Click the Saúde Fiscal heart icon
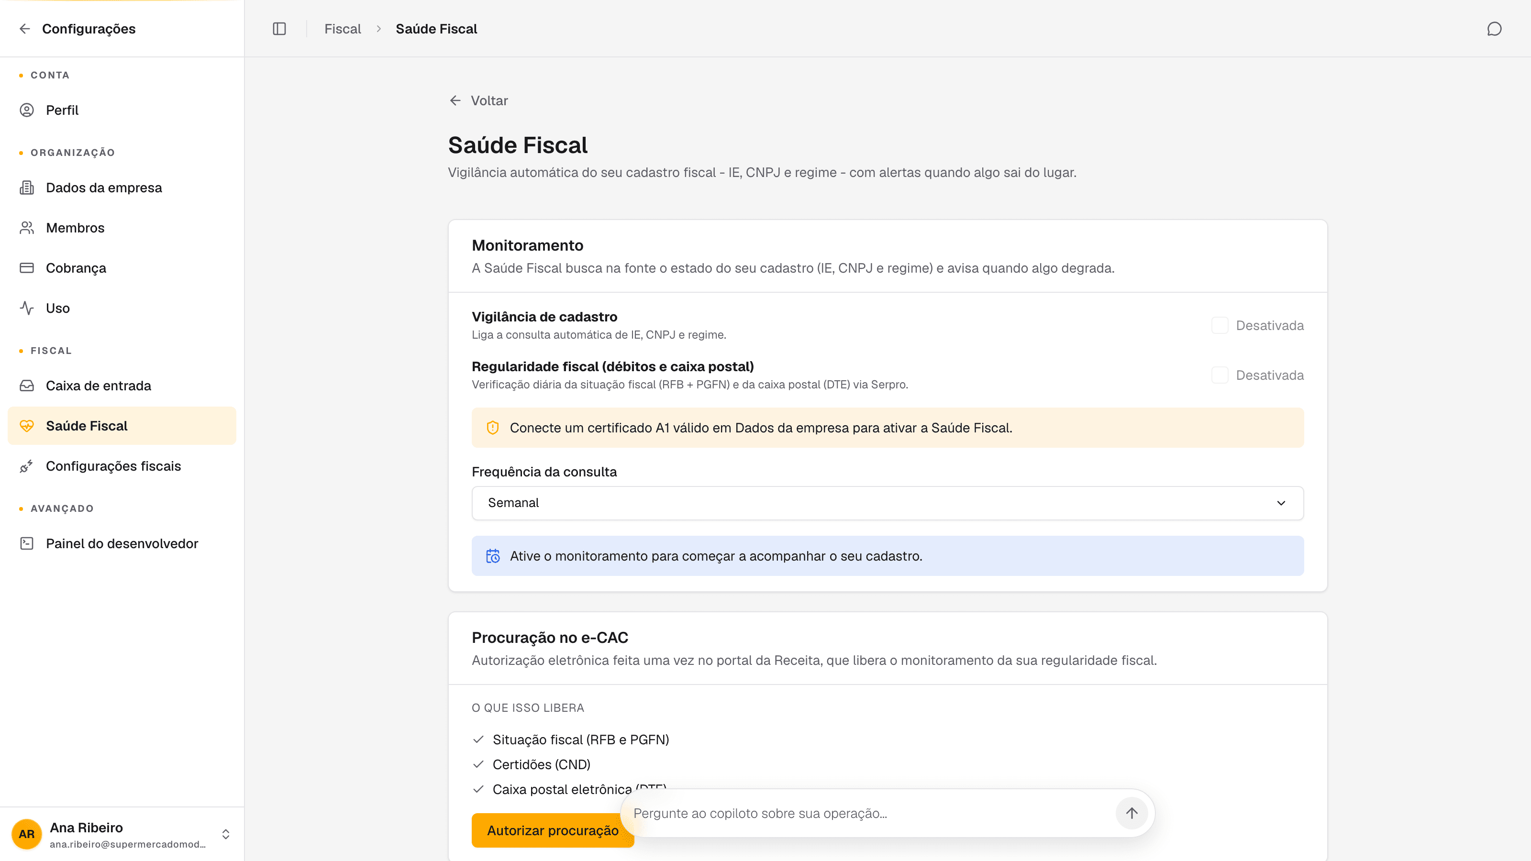 27,425
